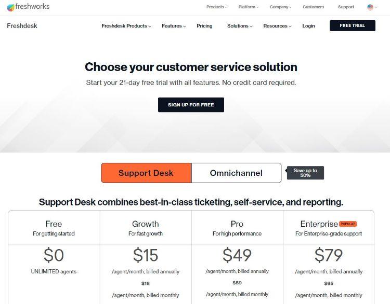Image resolution: width=390 pixels, height=304 pixels.
Task: Open the Freshdesk Products dropdown
Action: 126,26
